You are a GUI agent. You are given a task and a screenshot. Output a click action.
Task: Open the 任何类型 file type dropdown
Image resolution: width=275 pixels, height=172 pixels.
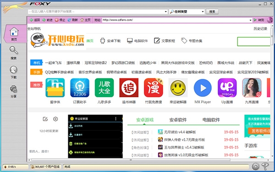pos(187,11)
